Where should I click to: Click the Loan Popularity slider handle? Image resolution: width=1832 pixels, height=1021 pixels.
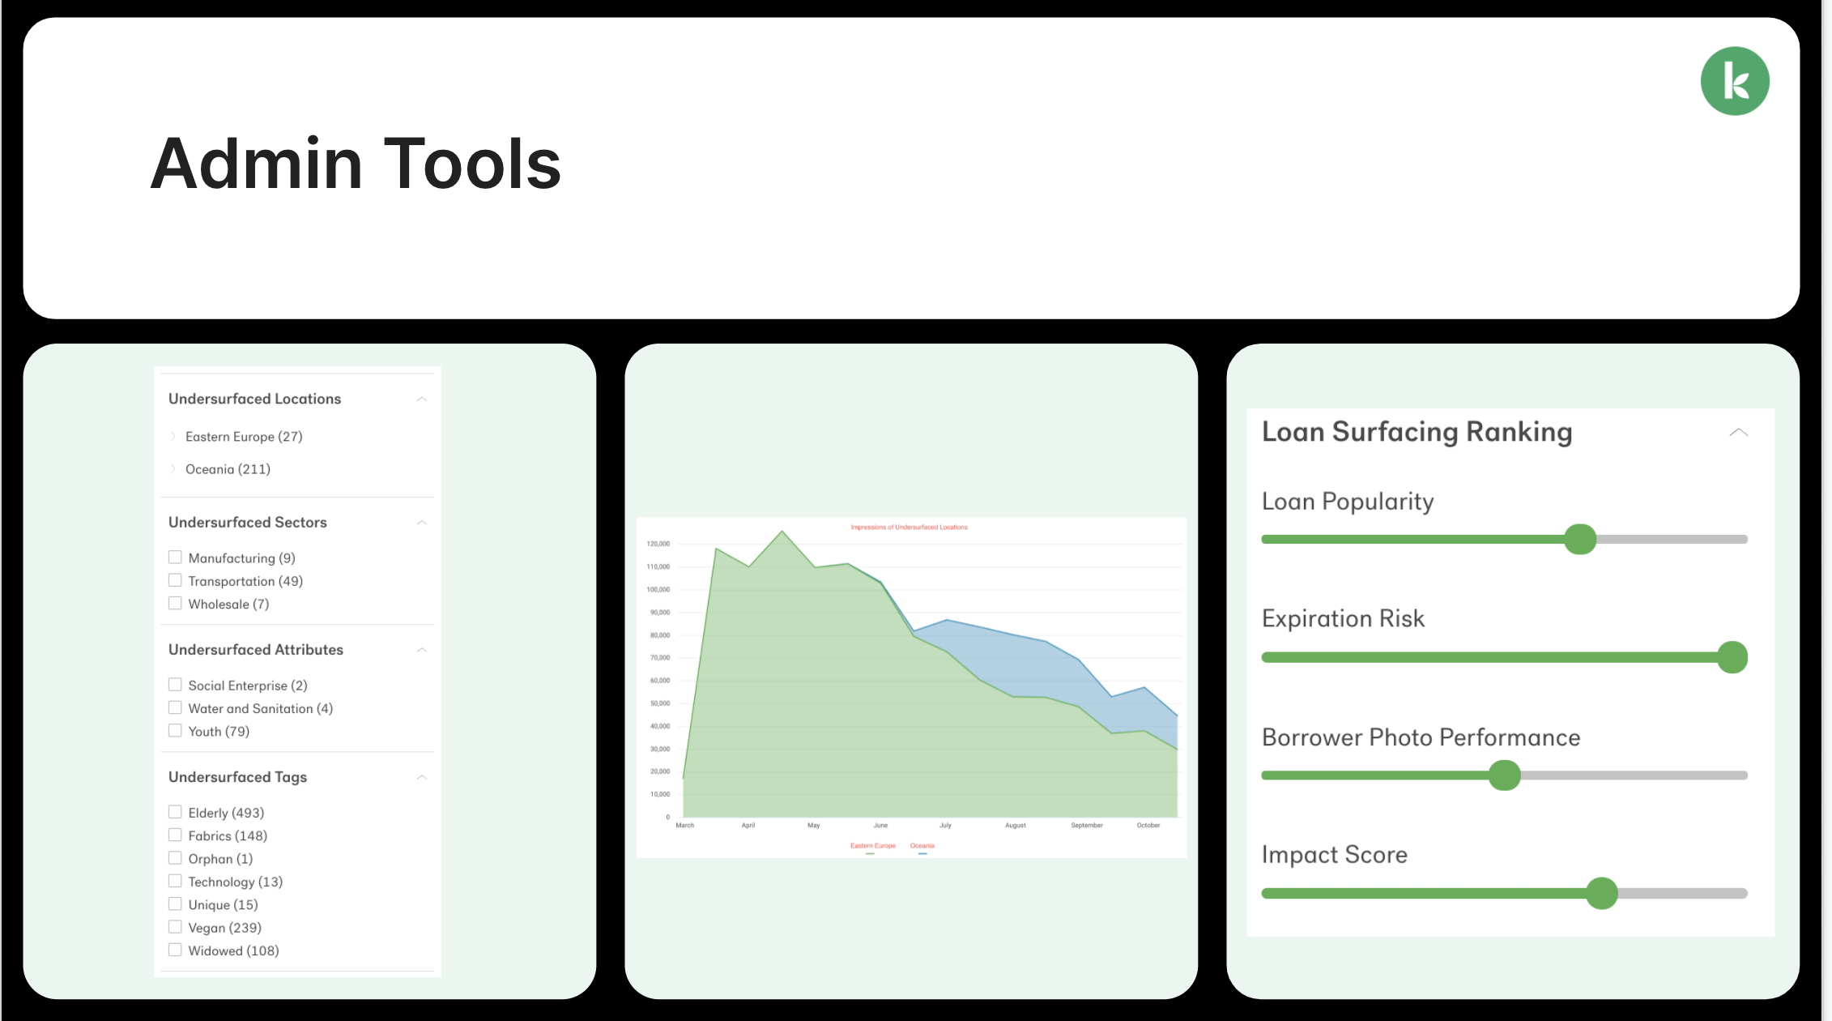coord(1579,540)
